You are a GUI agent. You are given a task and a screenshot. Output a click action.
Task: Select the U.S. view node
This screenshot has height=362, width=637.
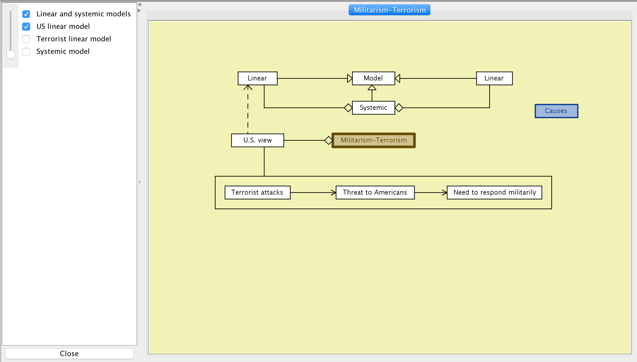pos(258,140)
